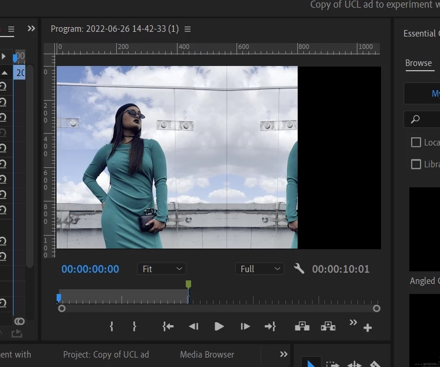Click the Mark In button

click(111, 326)
